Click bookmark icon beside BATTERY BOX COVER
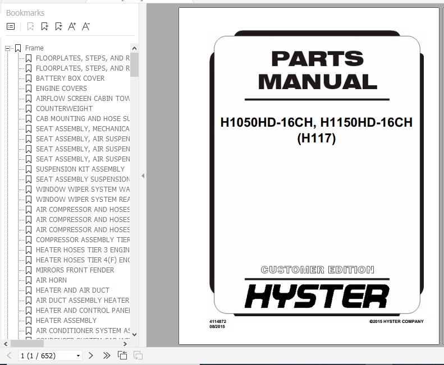The height and width of the screenshot is (365, 444). [x=29, y=78]
